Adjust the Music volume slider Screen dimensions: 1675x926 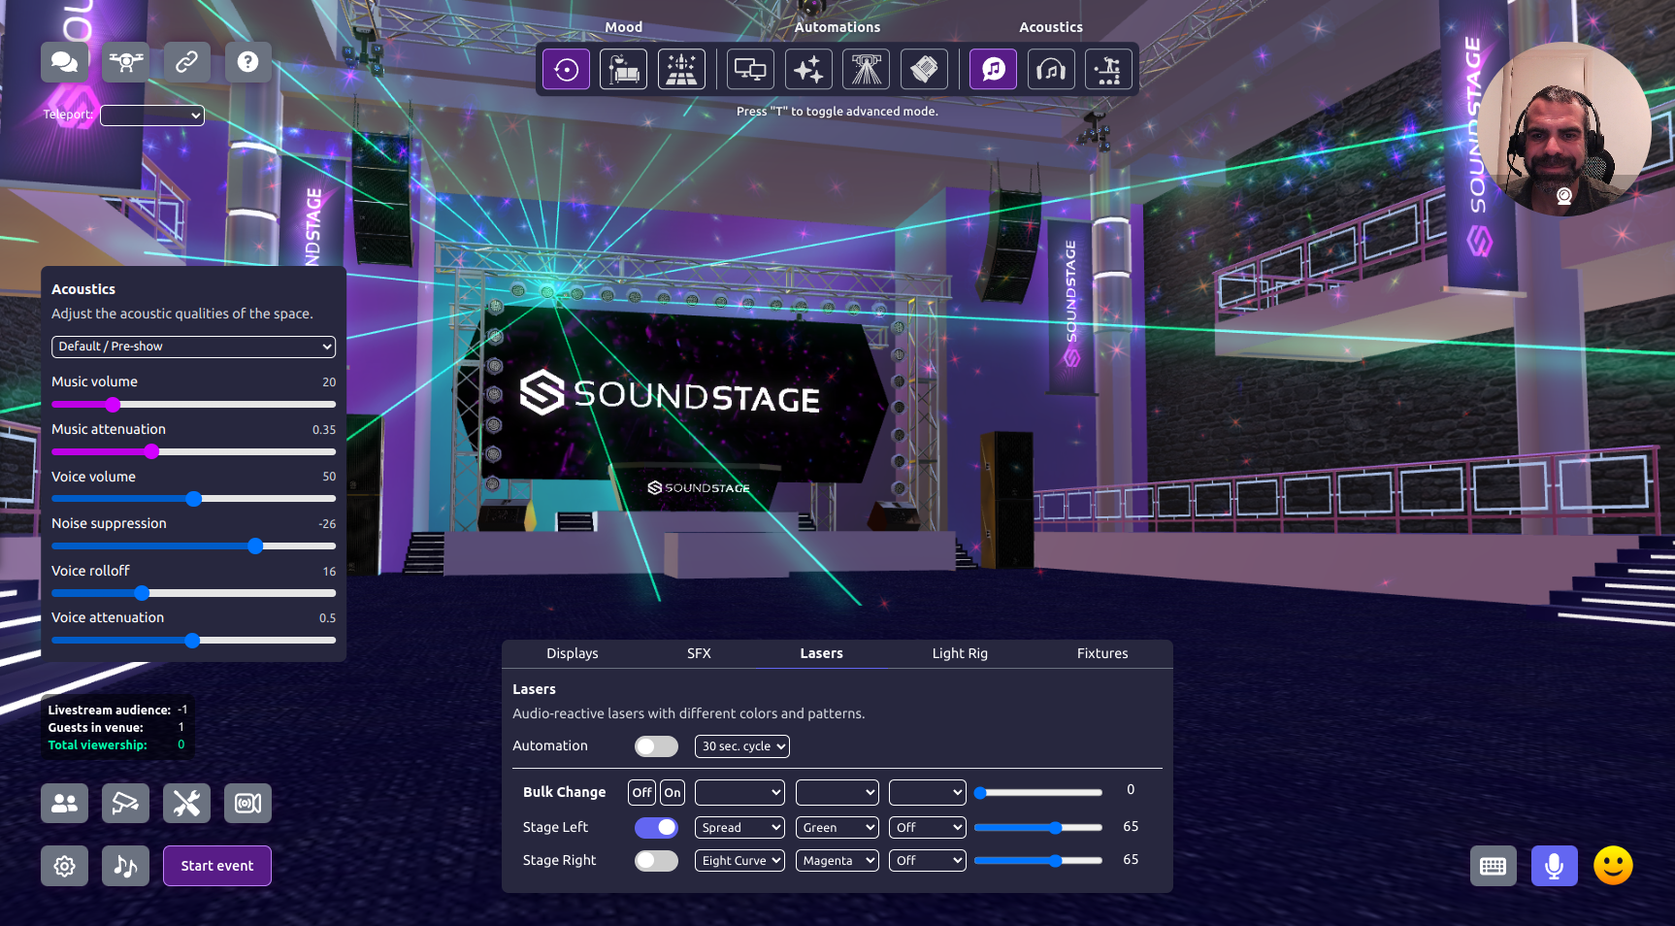[x=193, y=405]
